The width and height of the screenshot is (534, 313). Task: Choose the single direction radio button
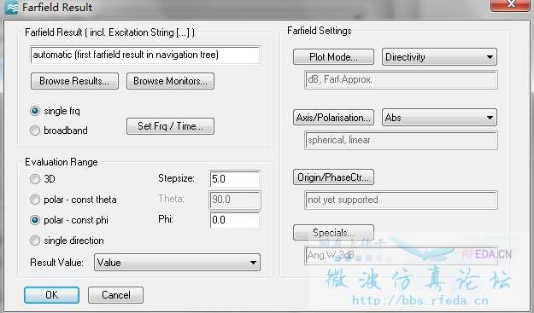click(x=35, y=241)
